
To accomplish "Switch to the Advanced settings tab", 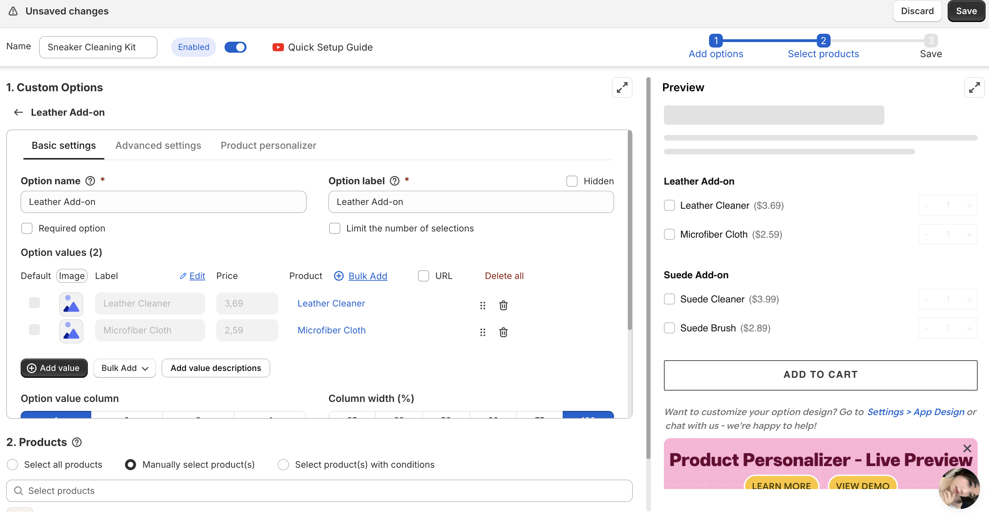I will (x=158, y=146).
